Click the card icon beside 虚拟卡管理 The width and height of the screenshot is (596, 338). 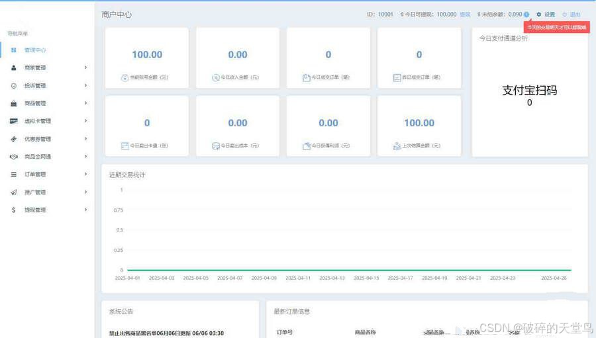[14, 121]
